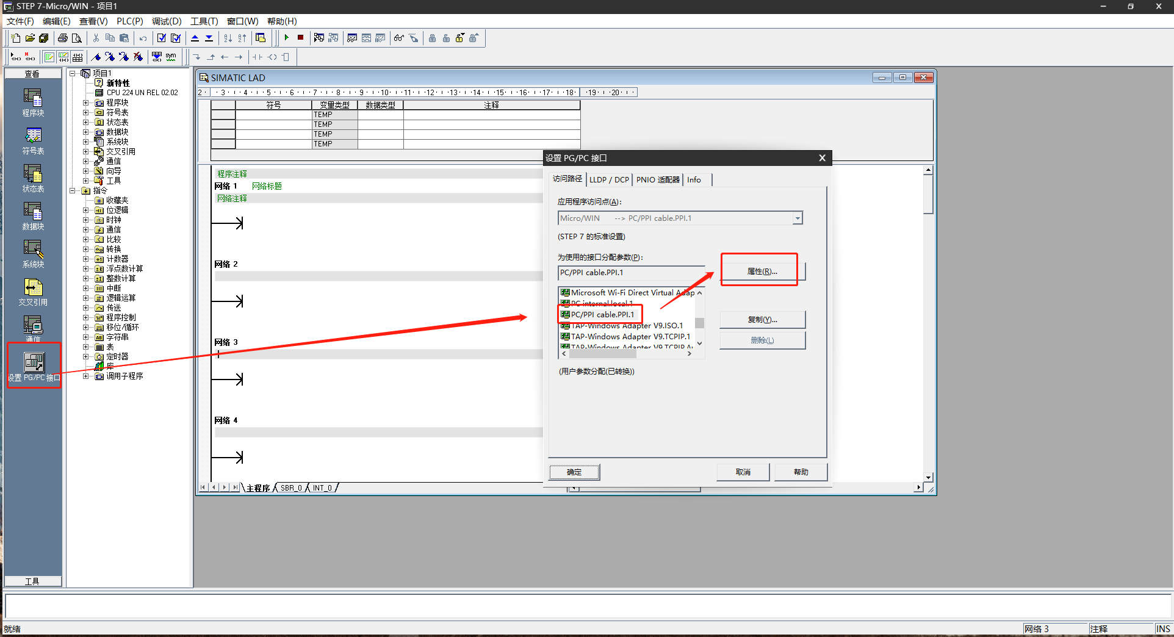
Task: Click the Download to PLC arrow icon
Action: [209, 38]
